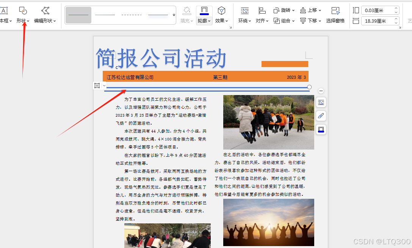
Task: Open the 上移 dropdown arrow
Action: pos(320,11)
